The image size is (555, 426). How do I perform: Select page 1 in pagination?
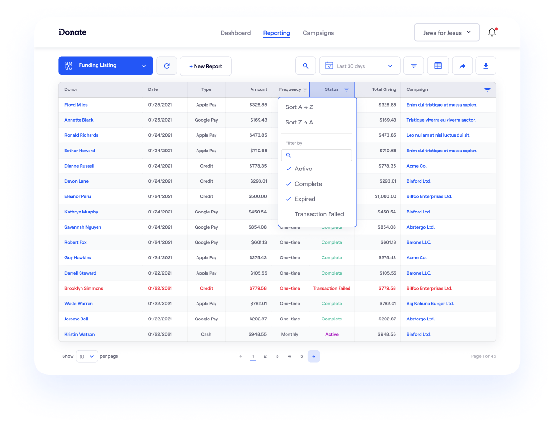(253, 356)
